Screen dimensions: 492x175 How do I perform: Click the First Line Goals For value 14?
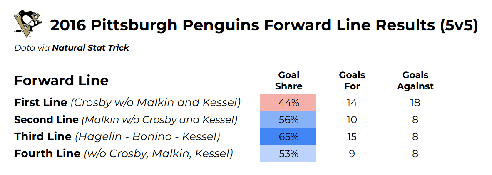[x=352, y=102]
